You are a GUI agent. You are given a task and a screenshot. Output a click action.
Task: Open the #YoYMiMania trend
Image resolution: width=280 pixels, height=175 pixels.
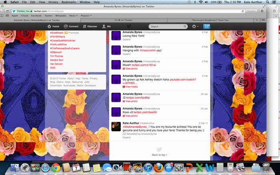coord(57,37)
